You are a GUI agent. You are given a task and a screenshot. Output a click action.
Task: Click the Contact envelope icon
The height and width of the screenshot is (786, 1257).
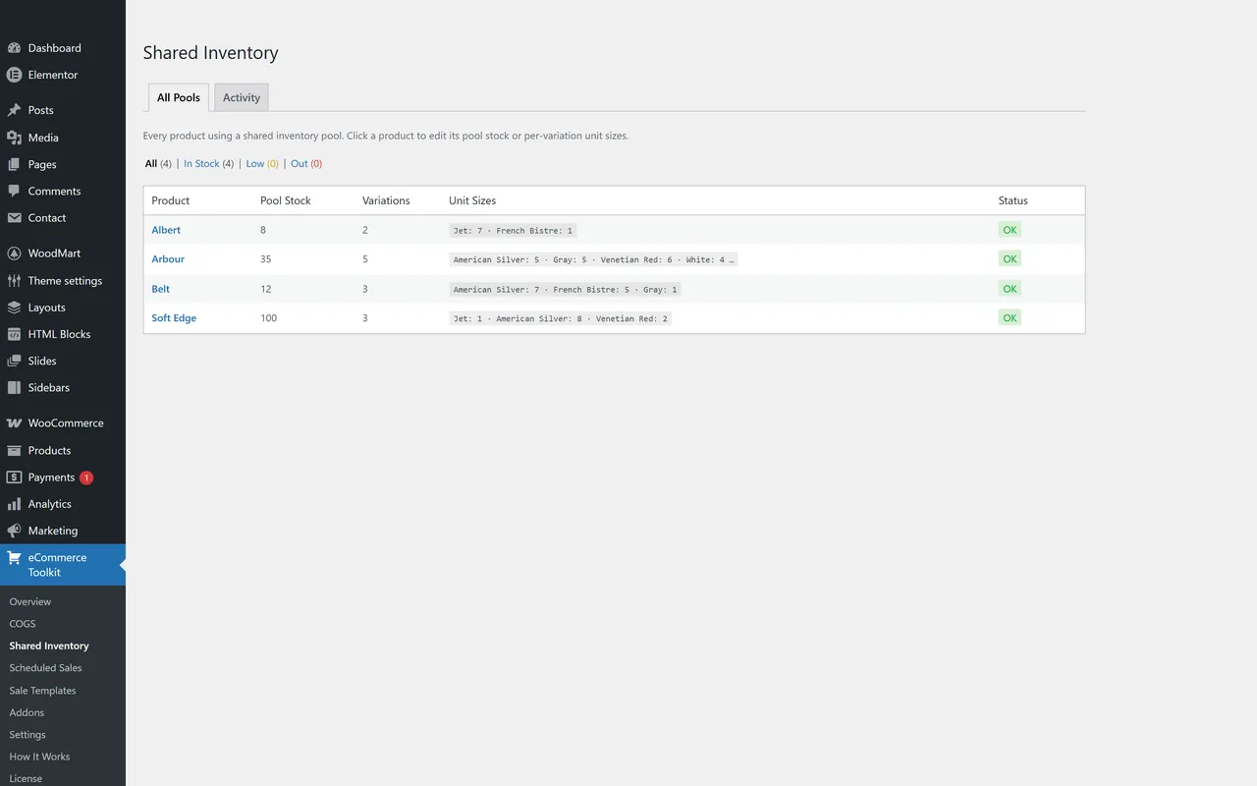coord(14,218)
